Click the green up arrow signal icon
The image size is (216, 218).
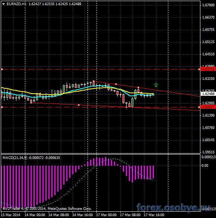[156, 85]
